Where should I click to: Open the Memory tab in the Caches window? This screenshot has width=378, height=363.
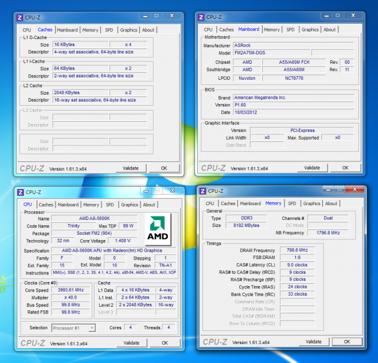point(90,30)
